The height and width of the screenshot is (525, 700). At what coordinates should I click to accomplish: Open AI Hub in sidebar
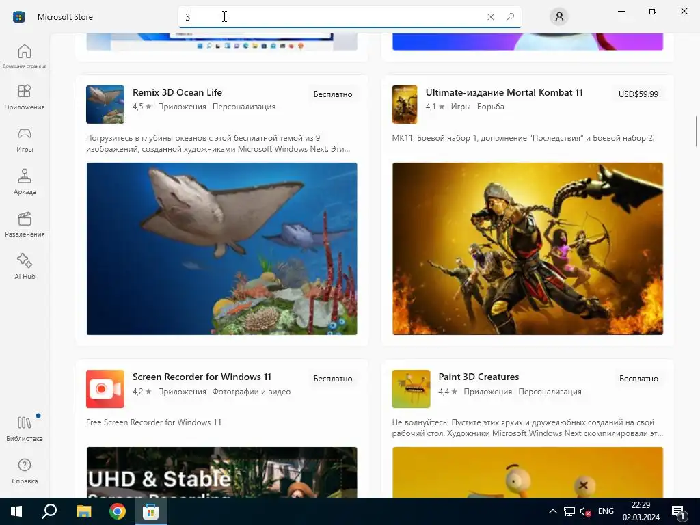click(25, 267)
